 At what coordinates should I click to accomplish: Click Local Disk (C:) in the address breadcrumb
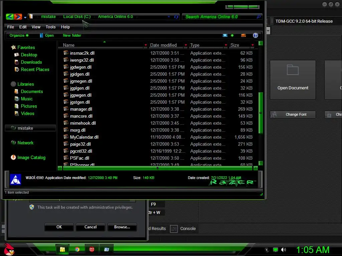click(77, 17)
